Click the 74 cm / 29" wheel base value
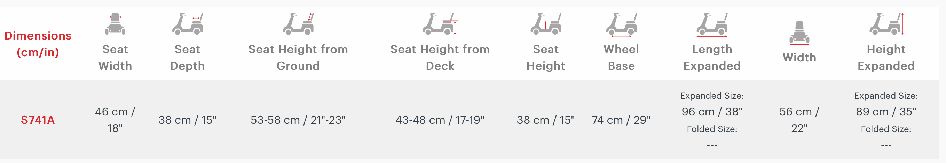This screenshot has width=946, height=163. click(x=621, y=120)
